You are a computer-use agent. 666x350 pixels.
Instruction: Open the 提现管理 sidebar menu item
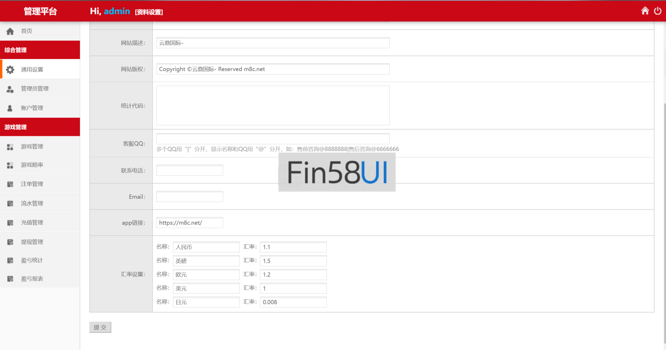click(x=32, y=242)
